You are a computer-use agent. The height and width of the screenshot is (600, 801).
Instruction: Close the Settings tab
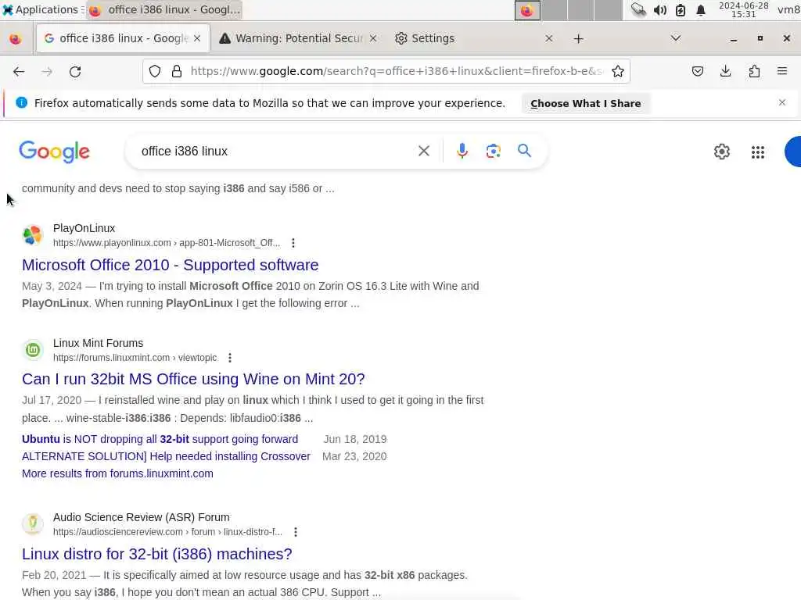click(548, 38)
